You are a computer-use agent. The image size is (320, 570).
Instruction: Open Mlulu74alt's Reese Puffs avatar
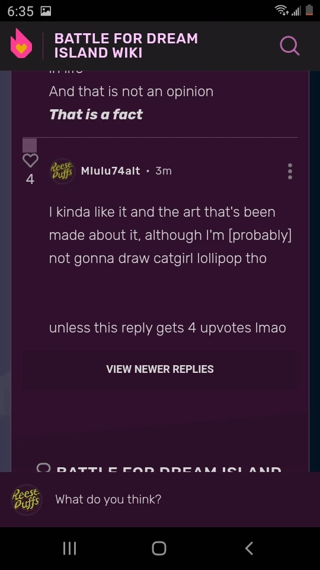pos(62,171)
